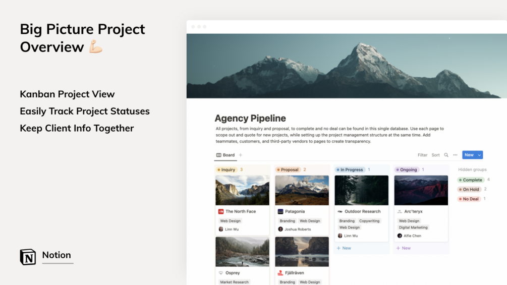Open the Patagonia card cover image

[302, 190]
